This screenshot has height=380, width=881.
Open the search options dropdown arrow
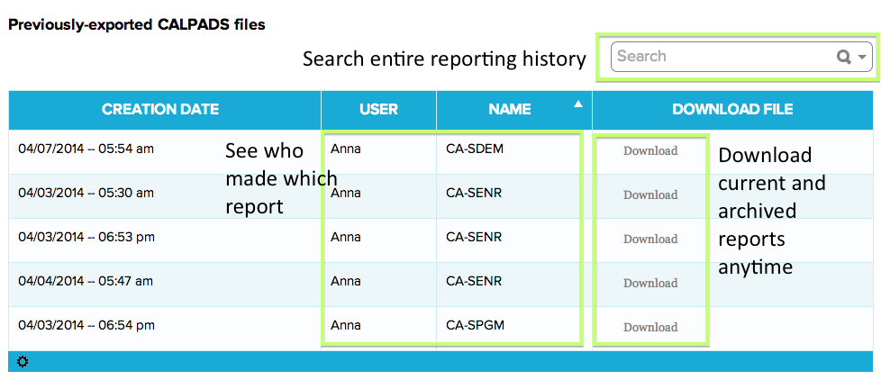click(862, 58)
